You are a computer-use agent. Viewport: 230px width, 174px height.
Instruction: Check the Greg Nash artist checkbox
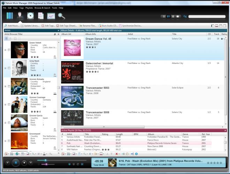tap(9, 68)
